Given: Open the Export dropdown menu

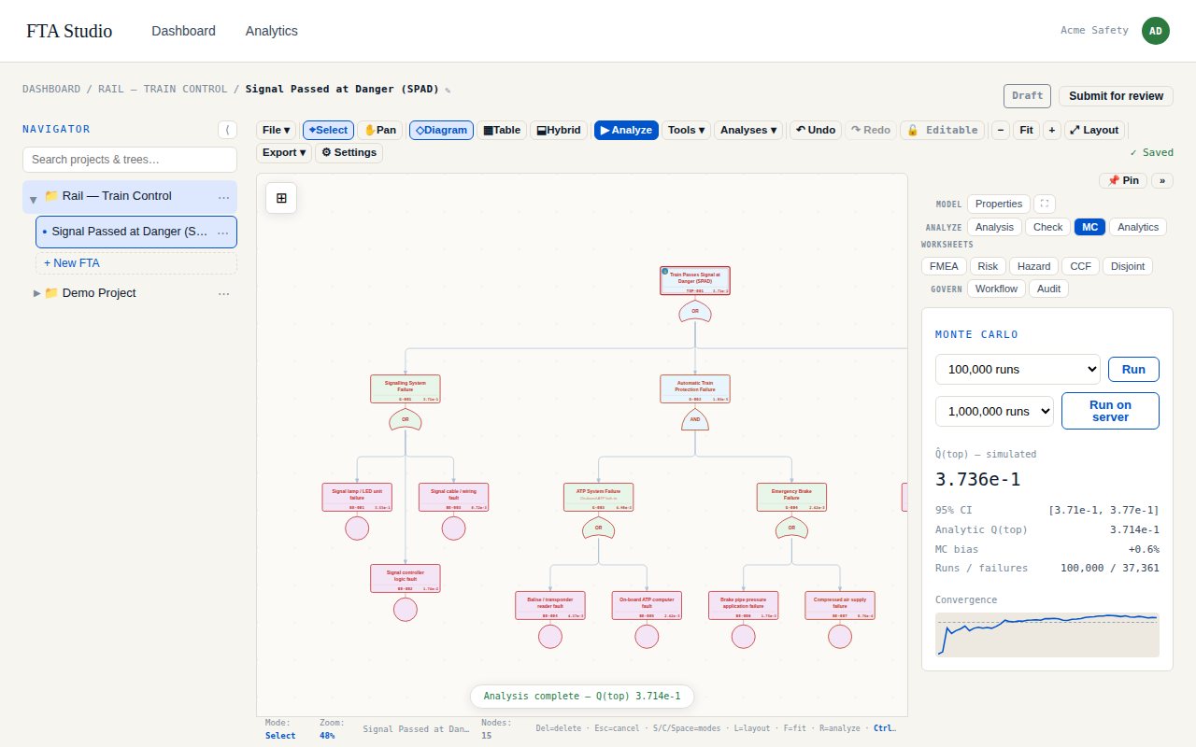Looking at the screenshot, I should [284, 152].
